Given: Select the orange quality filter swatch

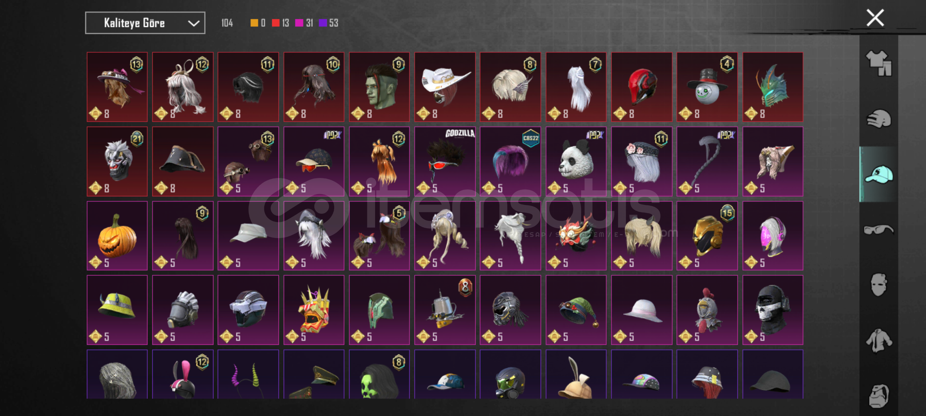Looking at the screenshot, I should pyautogui.click(x=254, y=23).
